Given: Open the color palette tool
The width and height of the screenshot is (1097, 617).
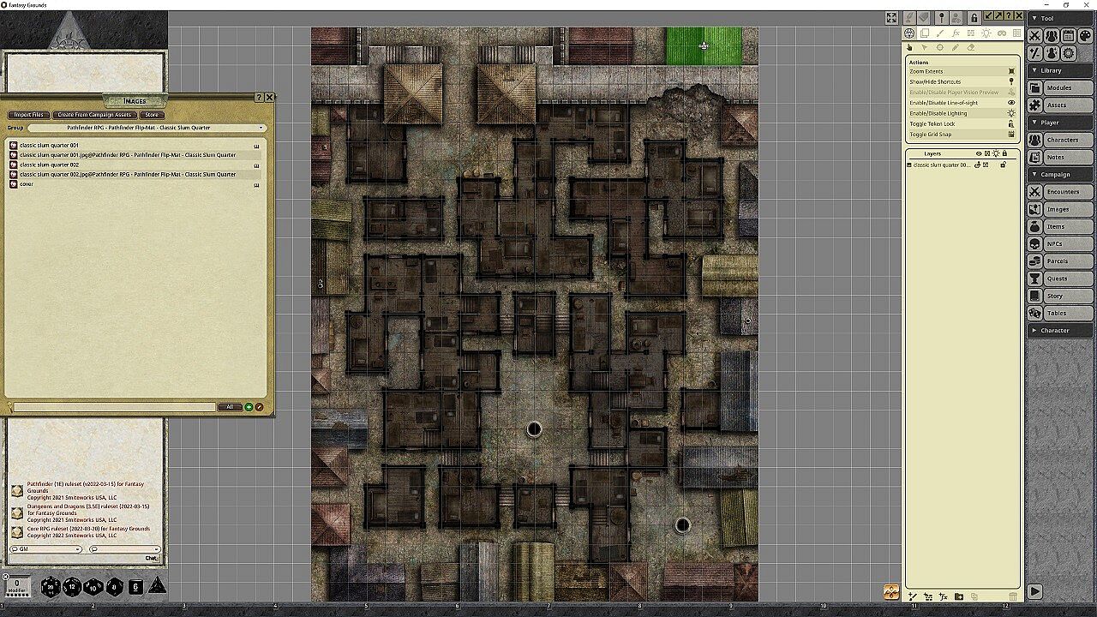Looking at the screenshot, I should coord(1085,36).
